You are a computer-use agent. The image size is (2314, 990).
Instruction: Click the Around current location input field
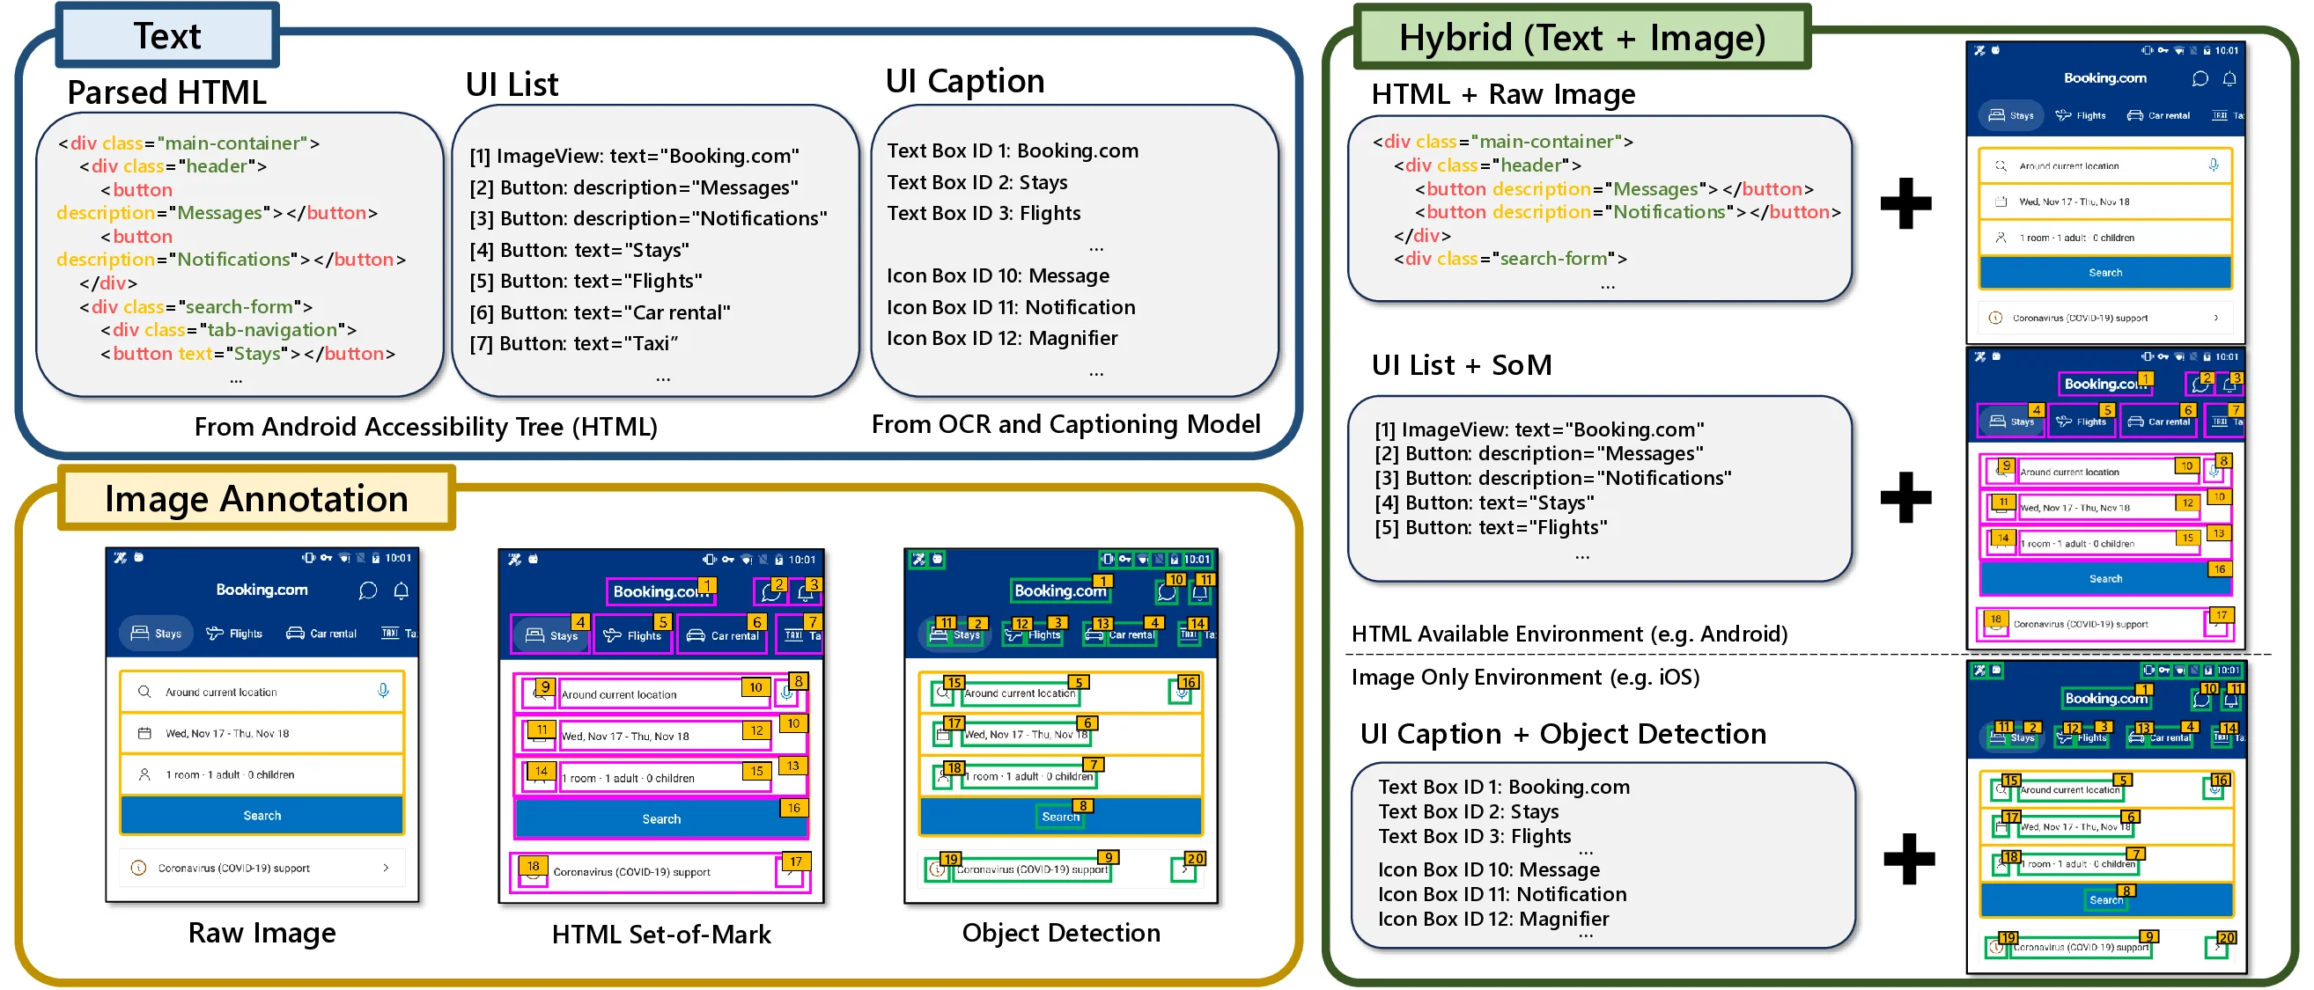pyautogui.click(x=223, y=692)
